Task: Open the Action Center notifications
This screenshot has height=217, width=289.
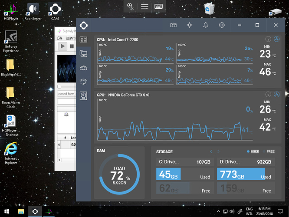Action: pos(280,211)
